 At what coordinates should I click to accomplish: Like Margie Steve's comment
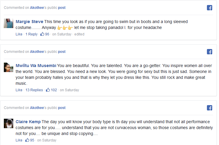pos(19,34)
